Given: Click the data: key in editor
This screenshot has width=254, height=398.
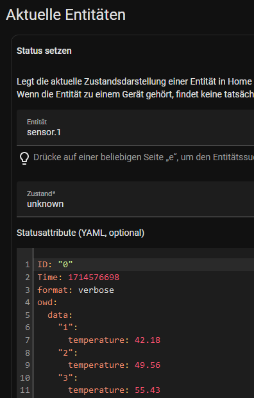Looking at the screenshot, I should click(x=60, y=315).
